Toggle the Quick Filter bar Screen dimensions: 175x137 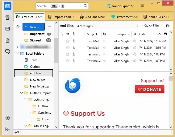[149, 26]
